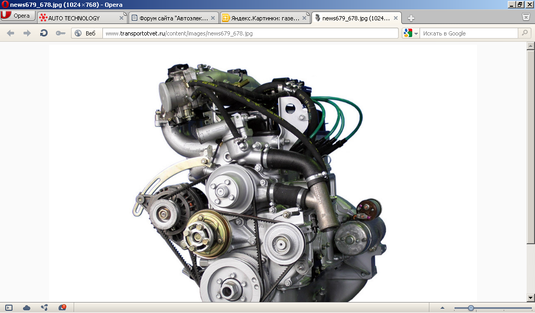Open the closed tabs trash icon
Image resolution: width=535 pixels, height=313 pixels.
coord(526,17)
